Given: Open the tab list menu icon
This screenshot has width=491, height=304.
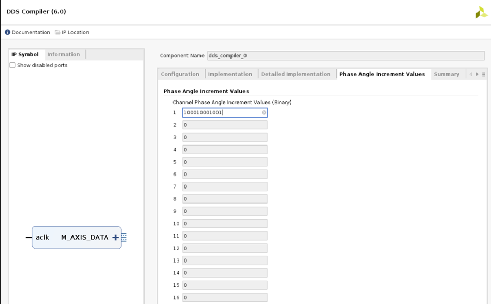Looking at the screenshot, I should click(484, 74).
